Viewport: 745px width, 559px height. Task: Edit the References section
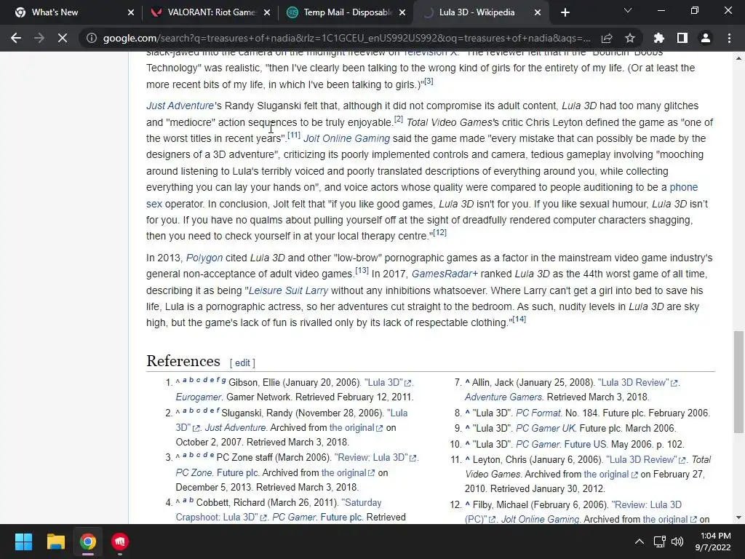pyautogui.click(x=242, y=363)
